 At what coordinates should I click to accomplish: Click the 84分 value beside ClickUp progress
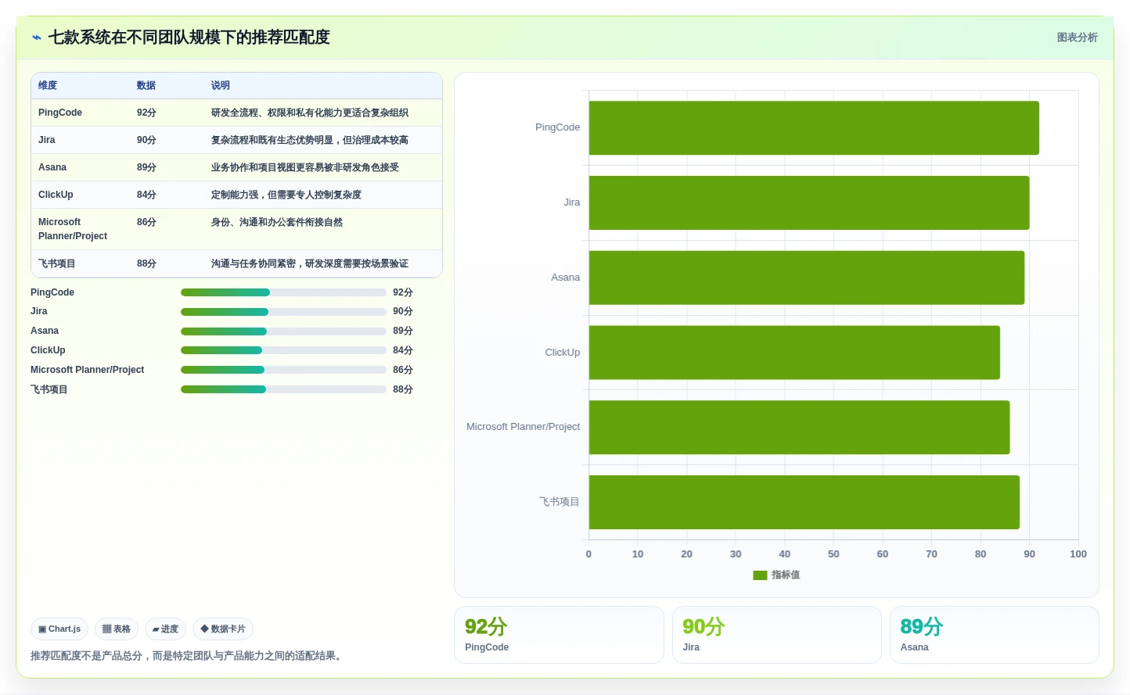click(403, 350)
